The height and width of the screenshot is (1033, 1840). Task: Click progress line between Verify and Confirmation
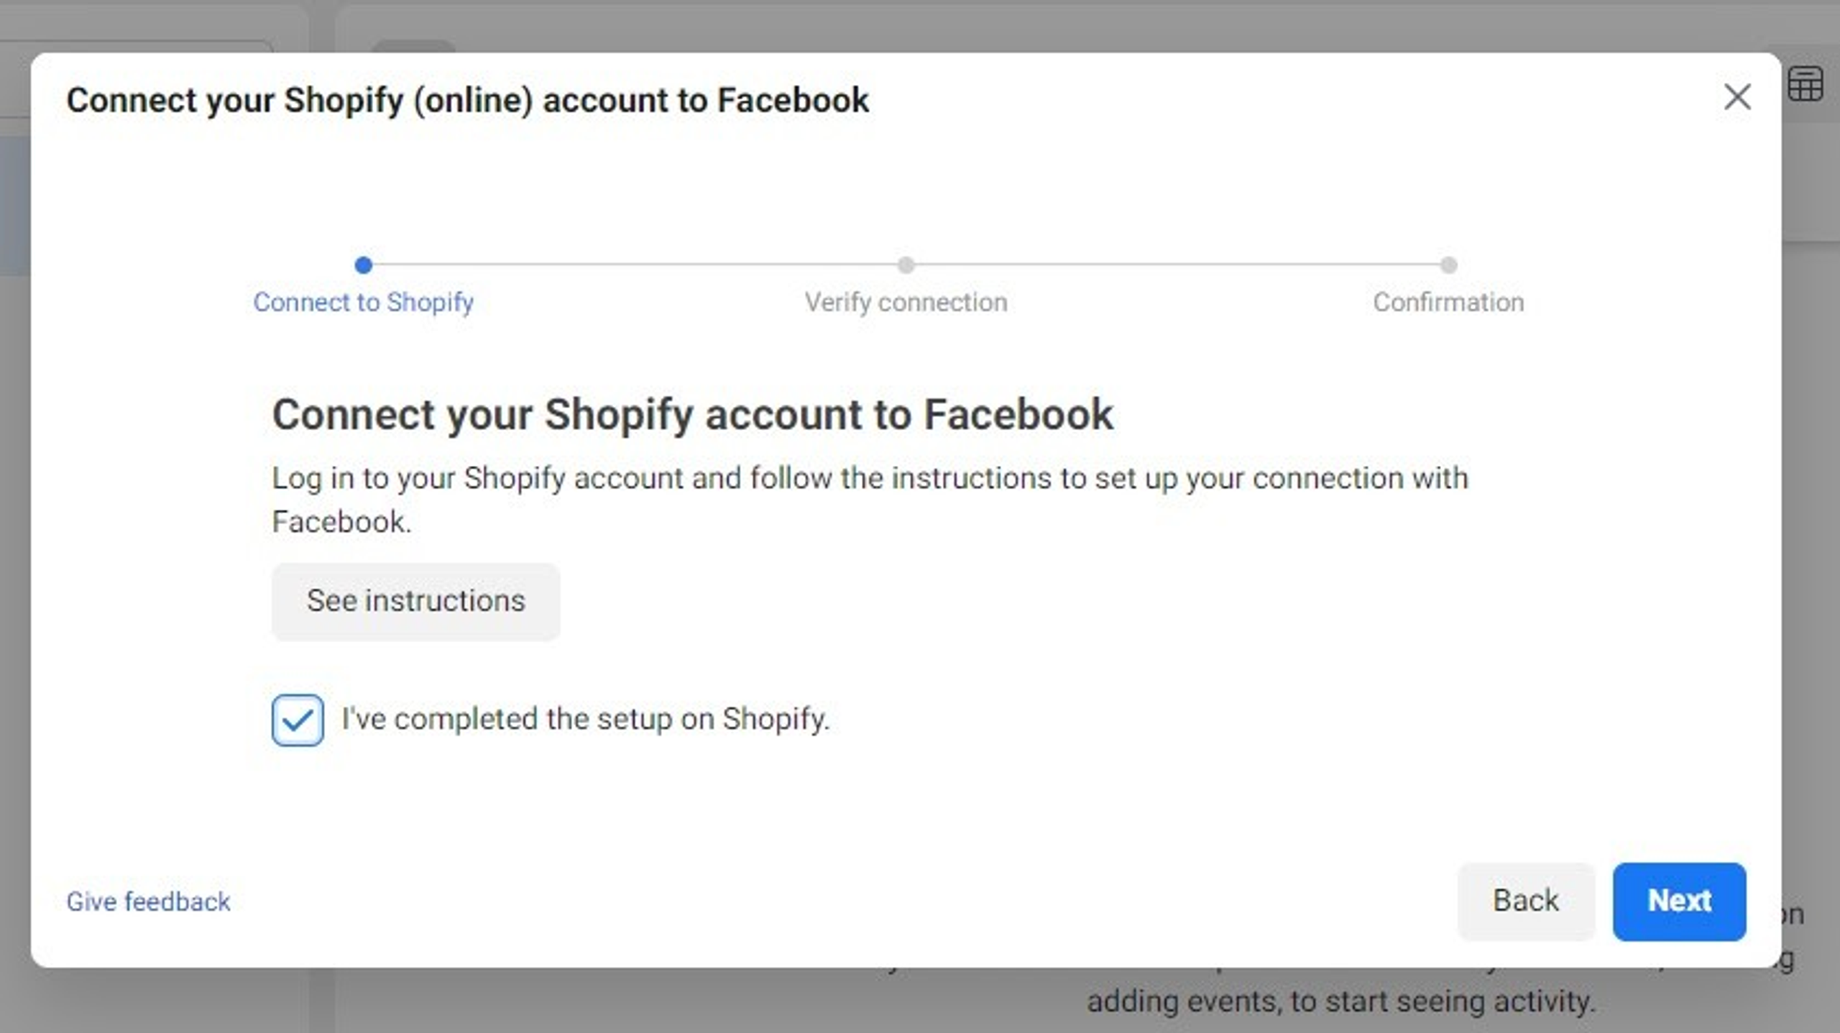point(1177,265)
